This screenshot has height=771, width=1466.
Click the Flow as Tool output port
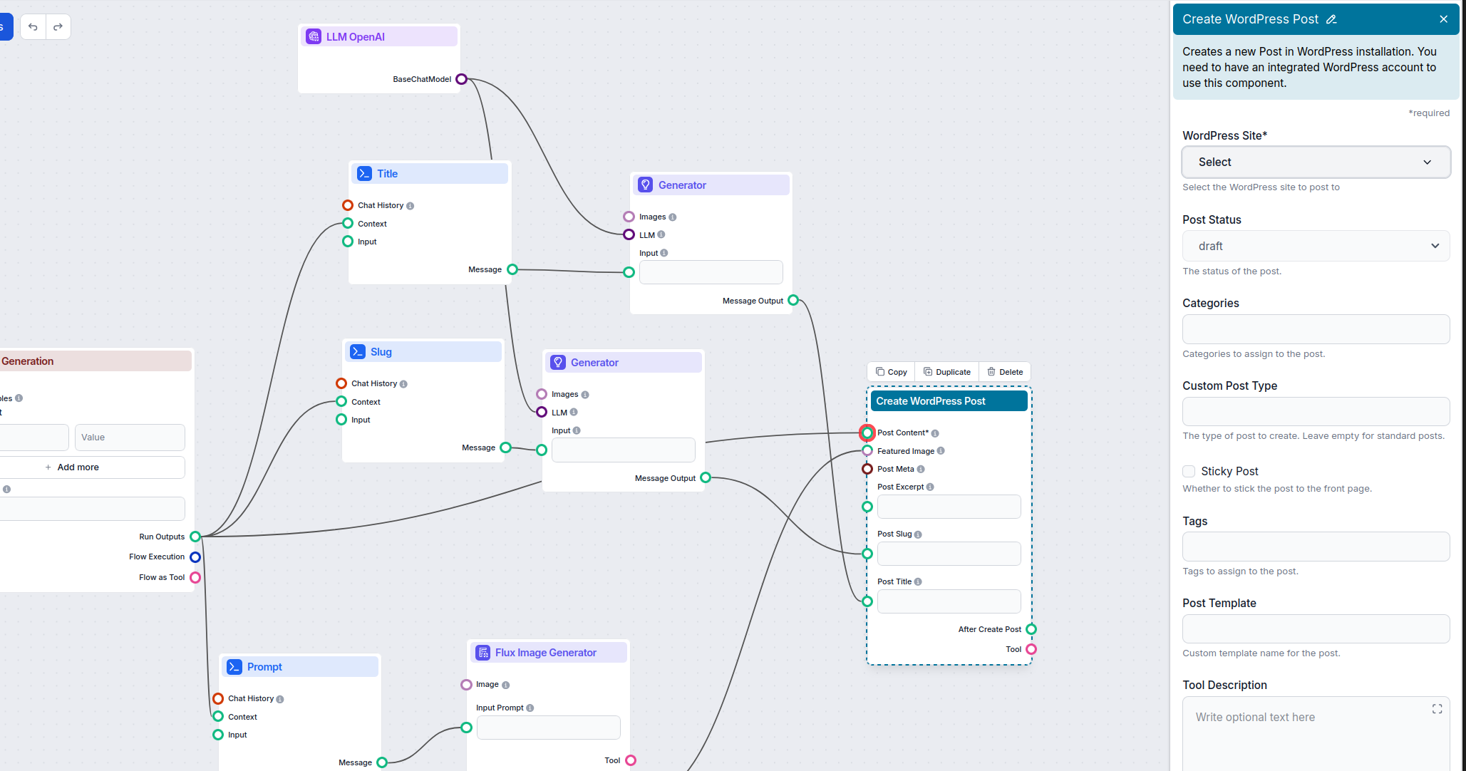[195, 578]
